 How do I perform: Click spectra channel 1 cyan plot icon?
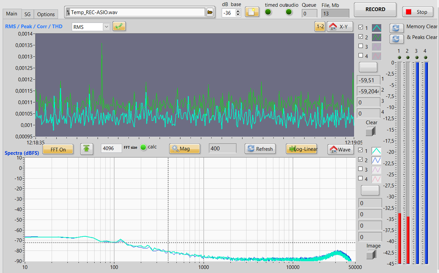pyautogui.click(x=376, y=151)
